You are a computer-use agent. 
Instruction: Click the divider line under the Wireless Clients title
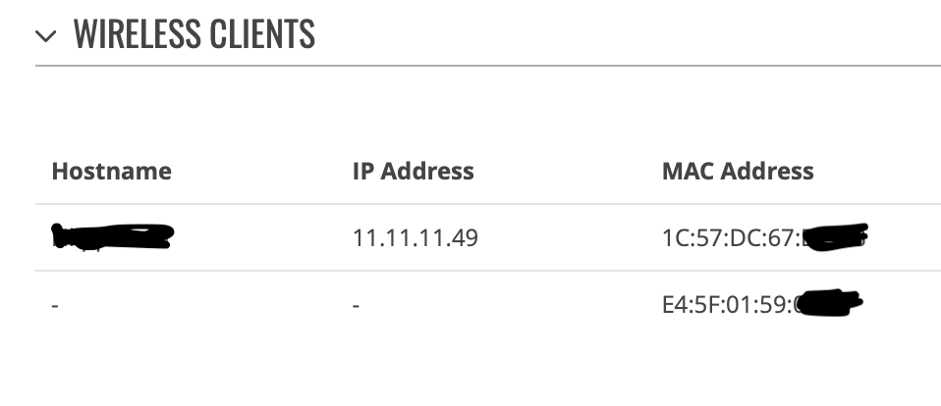[x=488, y=66]
